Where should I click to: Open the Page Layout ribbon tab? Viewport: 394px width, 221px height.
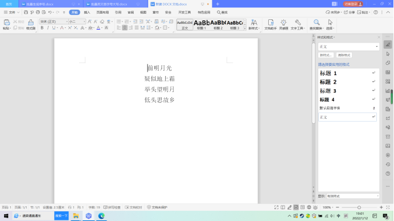[102, 12]
